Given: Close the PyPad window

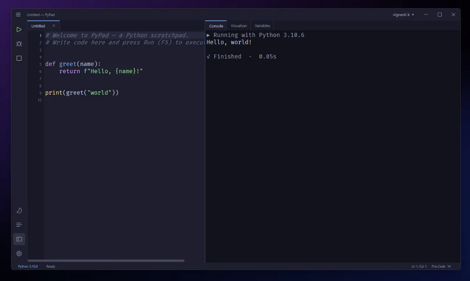Looking at the screenshot, I should [x=453, y=14].
